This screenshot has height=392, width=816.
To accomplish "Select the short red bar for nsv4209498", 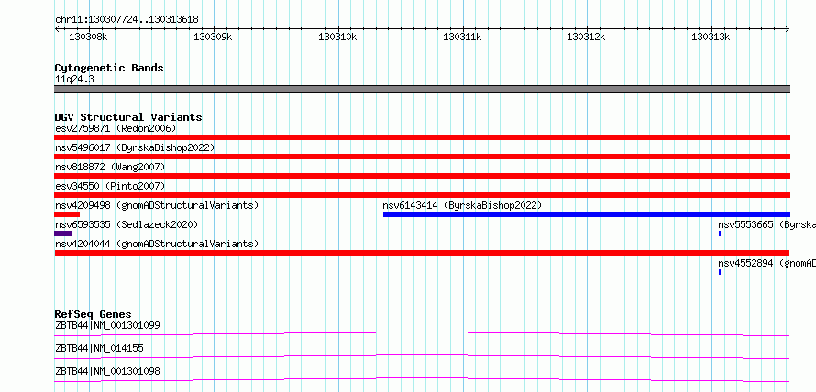I will pos(67,214).
